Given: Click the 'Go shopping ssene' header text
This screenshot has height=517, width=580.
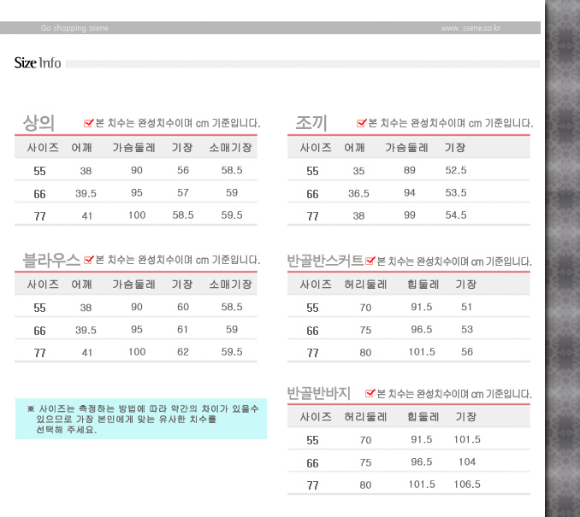Looking at the screenshot, I should pyautogui.click(x=74, y=28).
